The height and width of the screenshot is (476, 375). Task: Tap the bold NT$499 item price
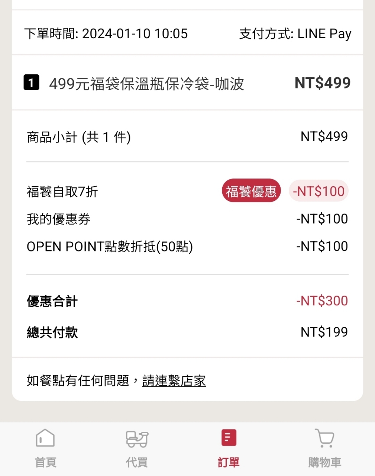pos(322,83)
